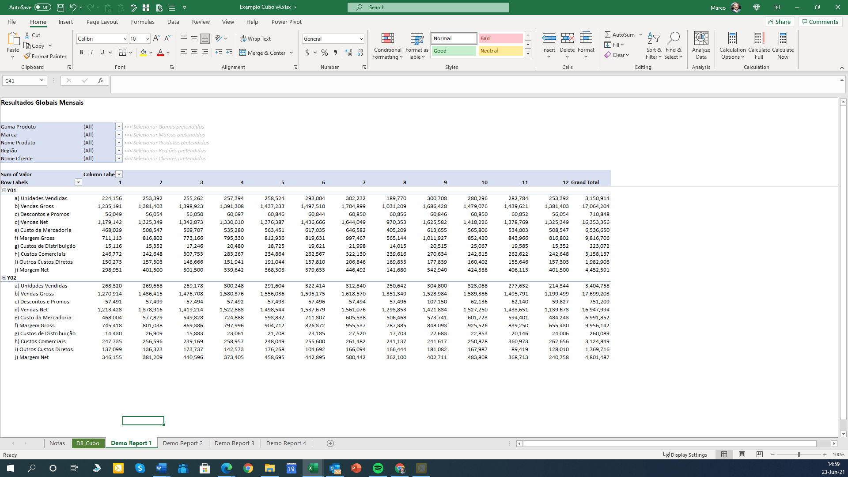Click the Share button
The width and height of the screenshot is (848, 477).
(x=780, y=22)
